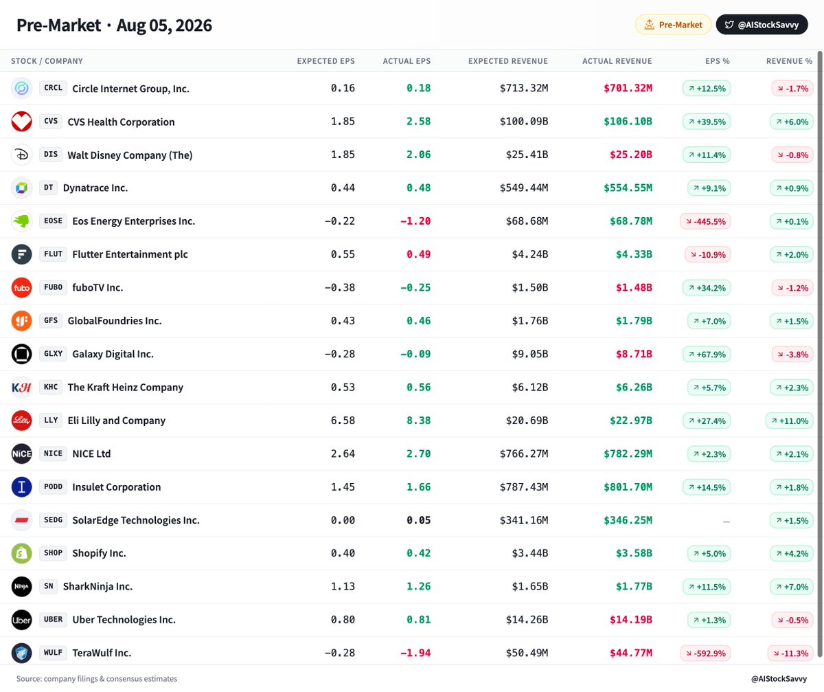
Task: Click the fuboTV orange logo
Action: tap(21, 287)
